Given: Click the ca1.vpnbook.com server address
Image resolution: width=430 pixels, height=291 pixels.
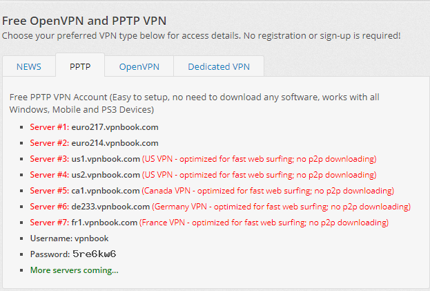Looking at the screenshot, I should tap(106, 191).
